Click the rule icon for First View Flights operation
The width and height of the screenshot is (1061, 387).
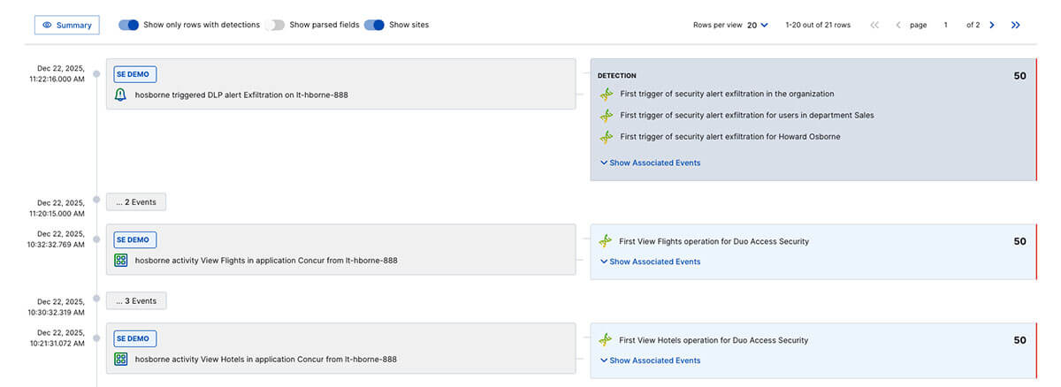click(606, 241)
